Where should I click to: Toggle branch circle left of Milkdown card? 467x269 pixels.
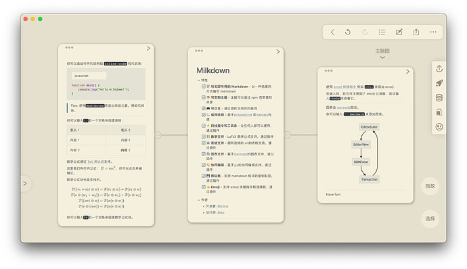coord(158,134)
